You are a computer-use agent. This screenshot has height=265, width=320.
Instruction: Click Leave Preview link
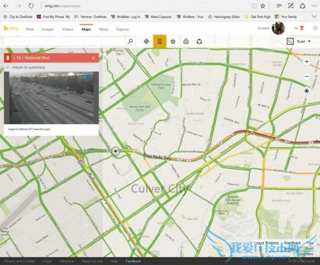click(266, 243)
